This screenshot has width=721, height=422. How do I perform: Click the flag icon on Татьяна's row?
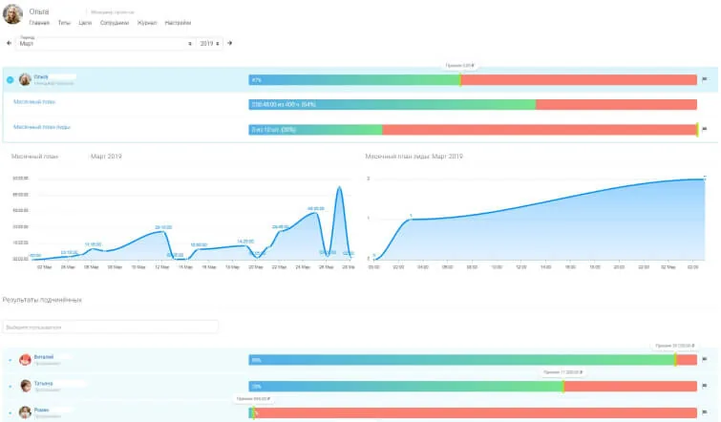(x=705, y=386)
